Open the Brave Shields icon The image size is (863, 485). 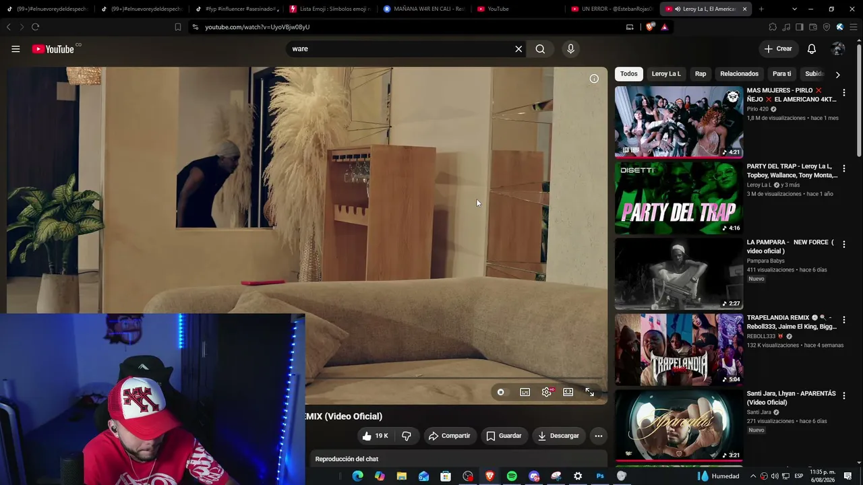650,27
